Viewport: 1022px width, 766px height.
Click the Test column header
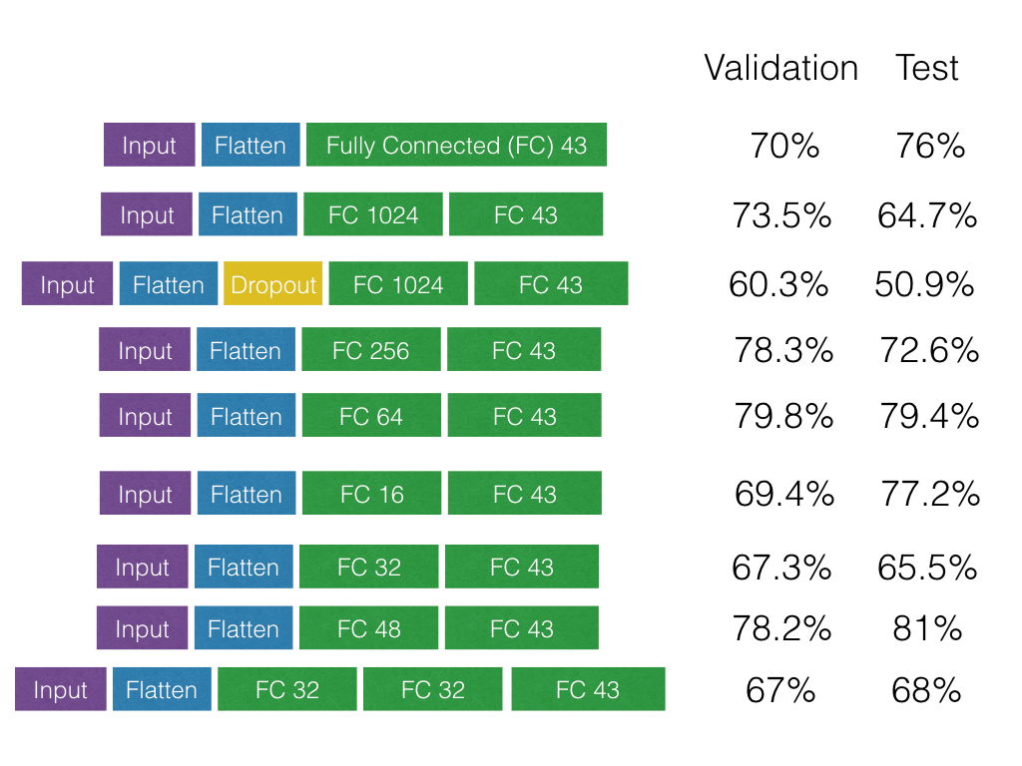[x=927, y=68]
